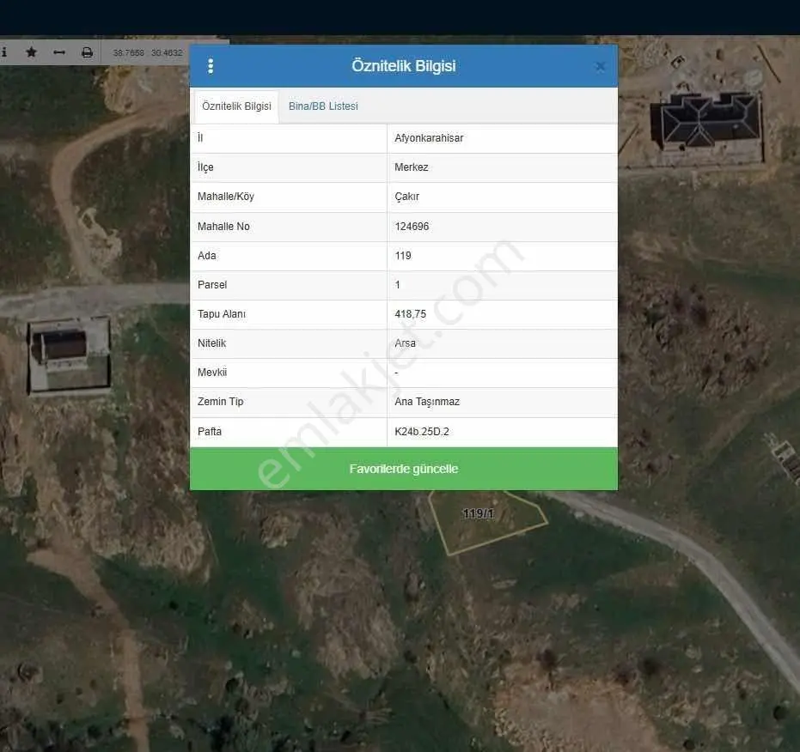Click the Mevkii field label
800x752 pixels.
(x=212, y=373)
